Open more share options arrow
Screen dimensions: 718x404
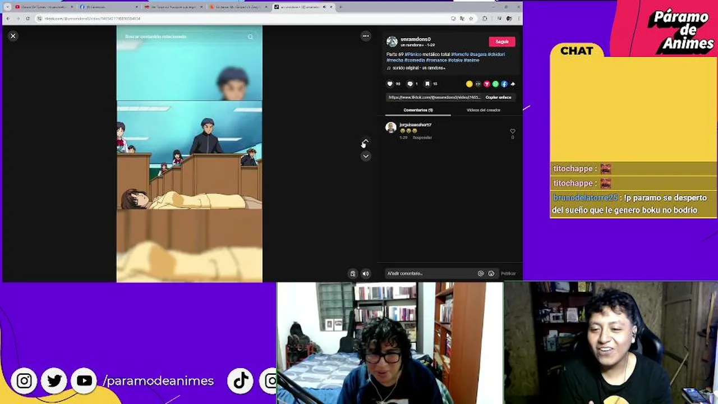point(513,84)
